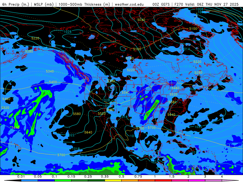Click the '5160' thickness contour label

coord(130,58)
